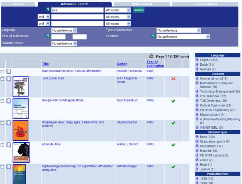The width and height of the screenshot is (242, 184).
Task: Click filter icon beside Digital Library (19)
Action: point(197,114)
